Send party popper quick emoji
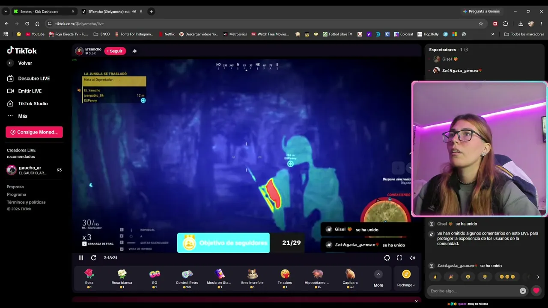The image size is (548, 308). [451, 277]
